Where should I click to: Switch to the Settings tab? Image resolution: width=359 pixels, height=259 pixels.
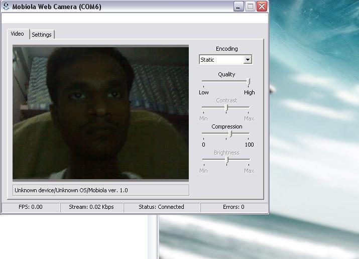[x=42, y=35]
